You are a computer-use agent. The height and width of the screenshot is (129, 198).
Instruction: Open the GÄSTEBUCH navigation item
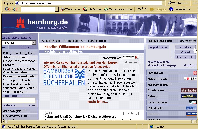pyautogui.click(x=97, y=41)
